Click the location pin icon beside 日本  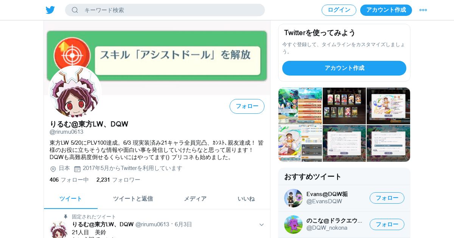click(x=53, y=169)
